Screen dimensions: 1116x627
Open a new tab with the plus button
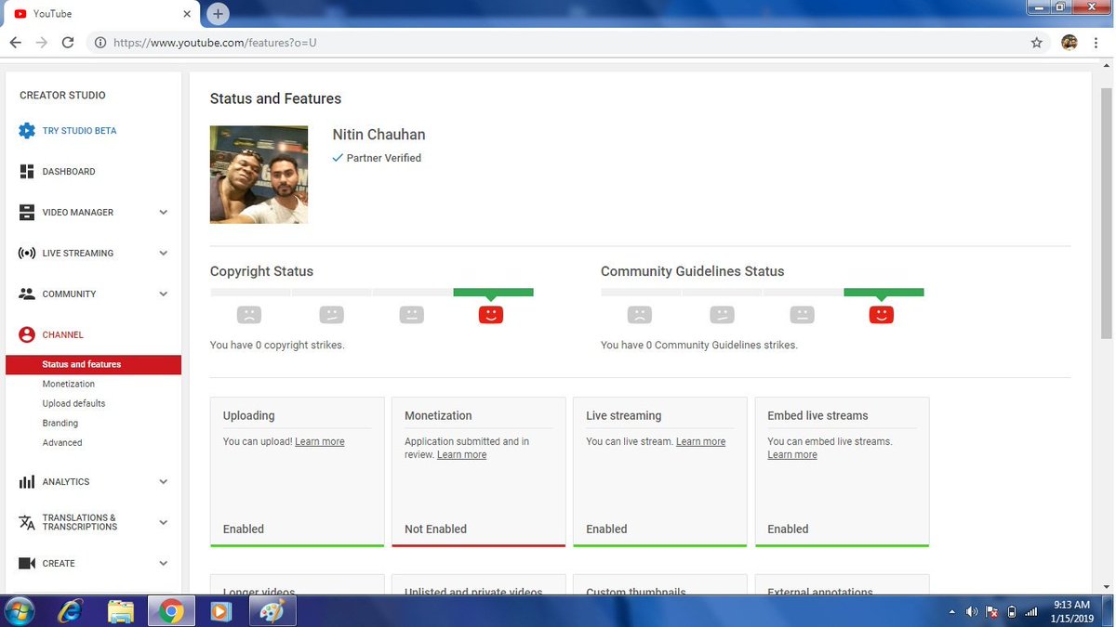tap(218, 14)
